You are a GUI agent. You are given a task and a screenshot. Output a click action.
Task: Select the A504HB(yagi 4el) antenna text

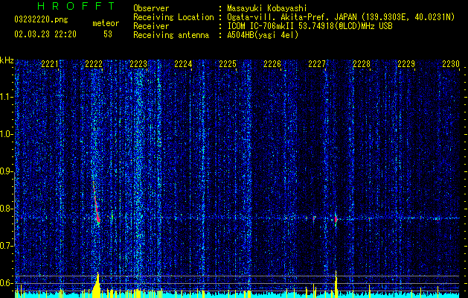point(263,35)
